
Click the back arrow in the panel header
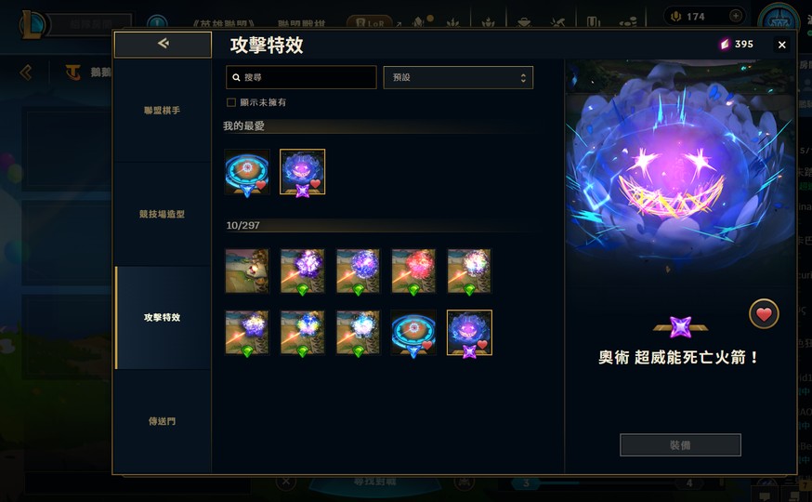[x=163, y=44]
